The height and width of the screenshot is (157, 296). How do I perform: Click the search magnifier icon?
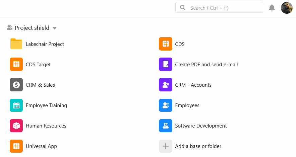pyautogui.click(x=183, y=8)
